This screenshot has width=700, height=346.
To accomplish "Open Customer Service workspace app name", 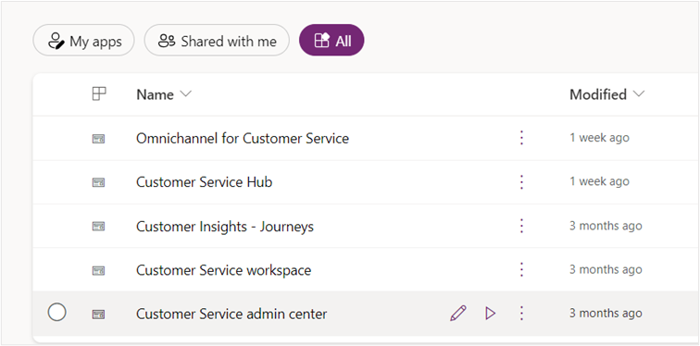I will [223, 270].
